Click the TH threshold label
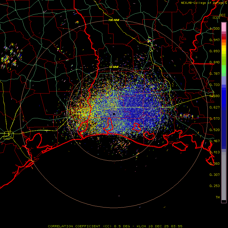Screen dimensions: 228x228 point(218,197)
